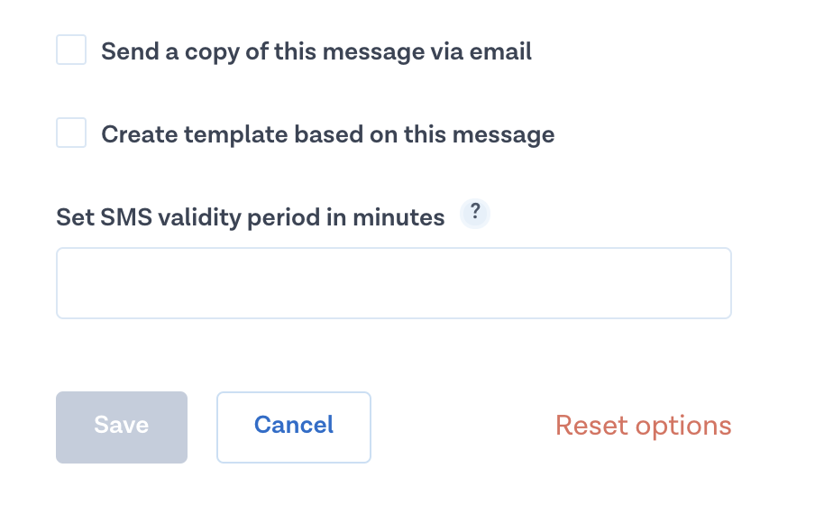Cancel the message options changes
Screen dimensions: 815x505
294,427
